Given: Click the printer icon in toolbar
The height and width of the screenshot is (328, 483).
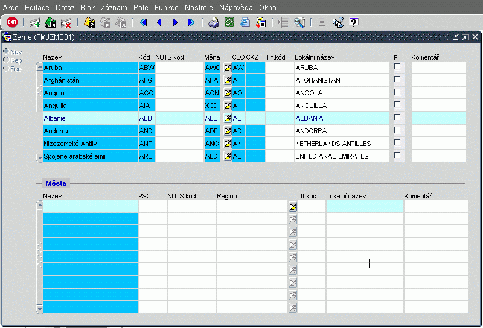Looking at the screenshot, I should 213,22.
